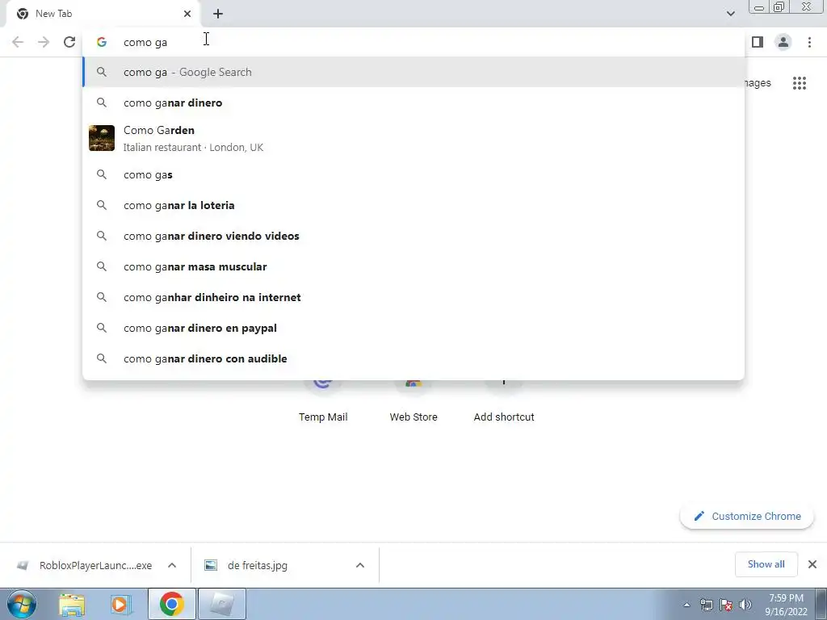Choose suggestion 'como ganar dinero'
Image resolution: width=827 pixels, height=620 pixels.
[x=413, y=103]
